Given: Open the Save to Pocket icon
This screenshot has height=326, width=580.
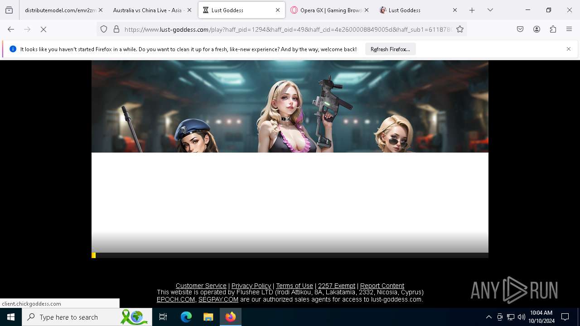Looking at the screenshot, I should point(520,29).
